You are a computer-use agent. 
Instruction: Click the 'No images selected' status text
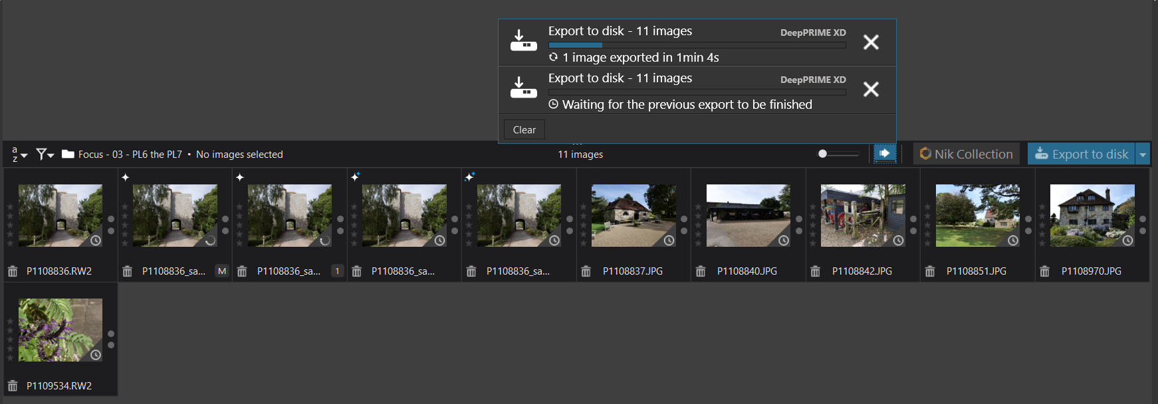239,155
